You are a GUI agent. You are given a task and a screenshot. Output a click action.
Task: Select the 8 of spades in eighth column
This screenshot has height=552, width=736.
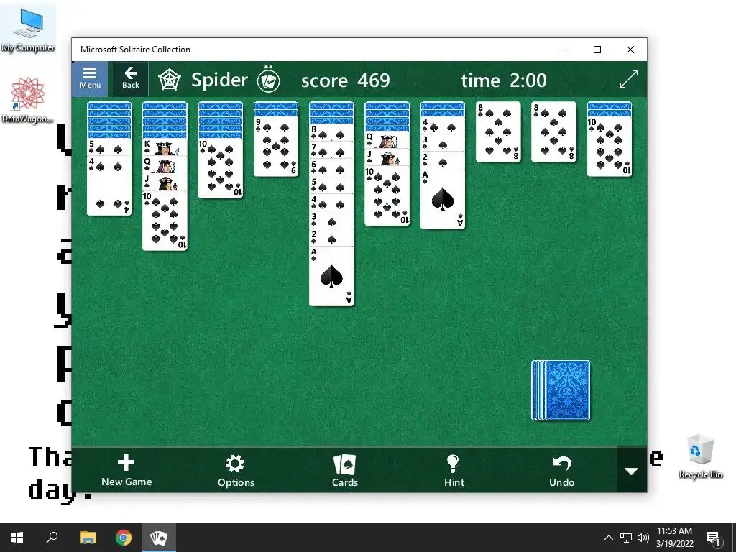coord(498,132)
